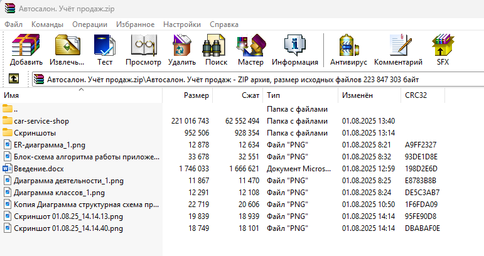Select the Введение.docx file

(x=39, y=169)
